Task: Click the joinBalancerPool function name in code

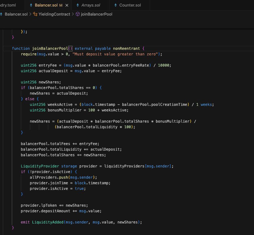Action: [x=50, y=49]
